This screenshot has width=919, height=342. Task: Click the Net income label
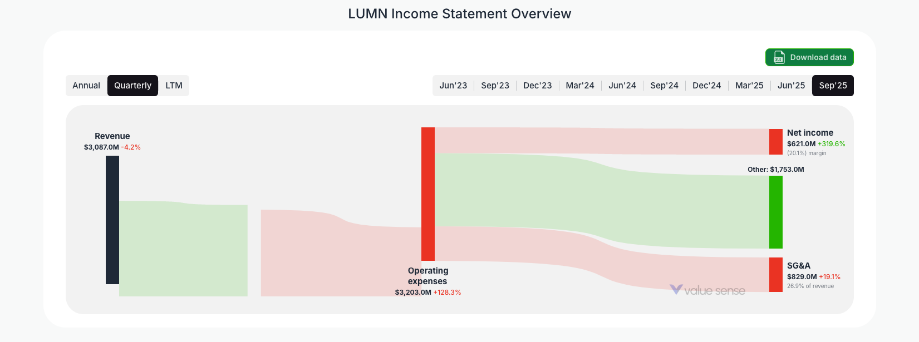coord(810,133)
